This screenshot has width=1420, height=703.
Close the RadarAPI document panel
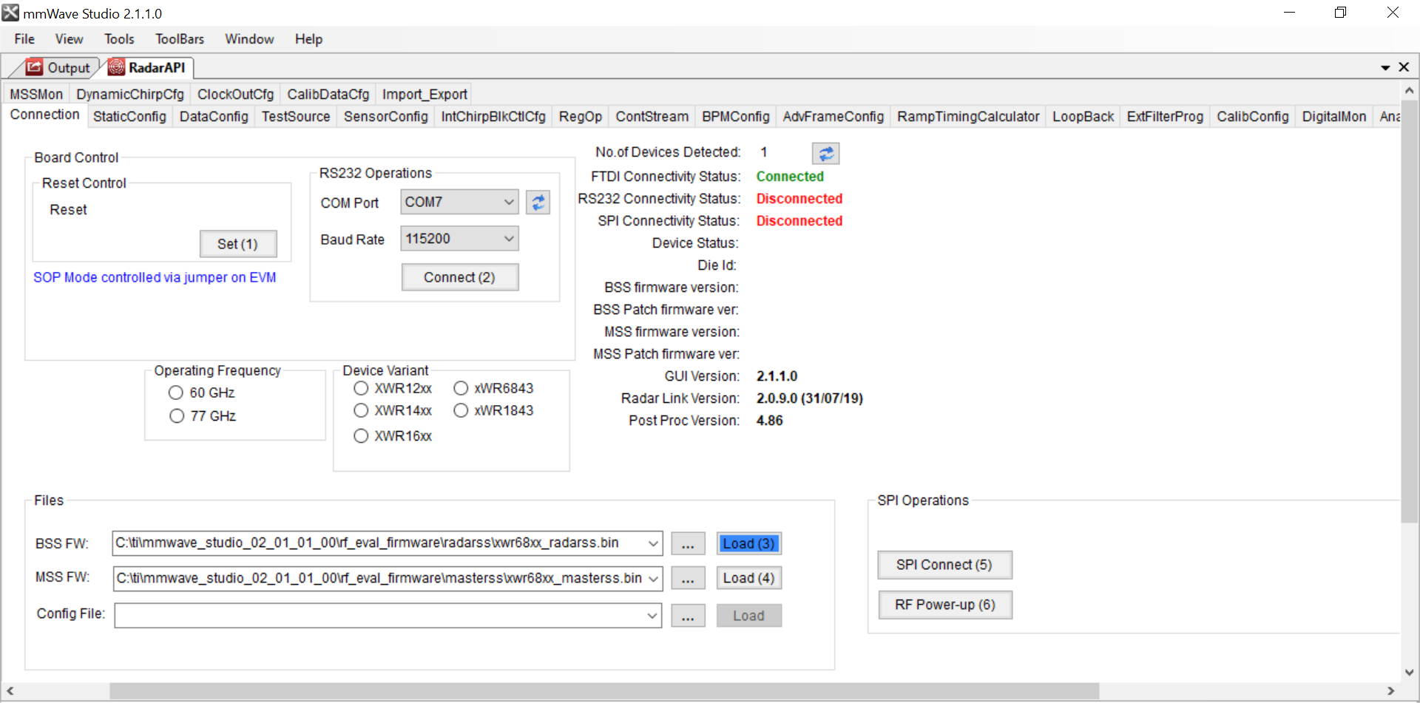pos(1404,67)
